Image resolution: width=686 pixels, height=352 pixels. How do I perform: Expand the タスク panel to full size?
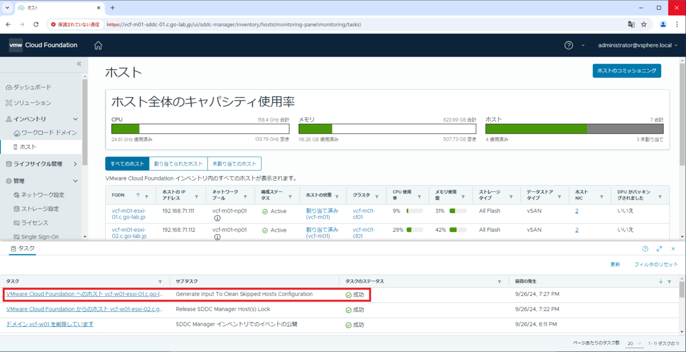[x=659, y=249]
